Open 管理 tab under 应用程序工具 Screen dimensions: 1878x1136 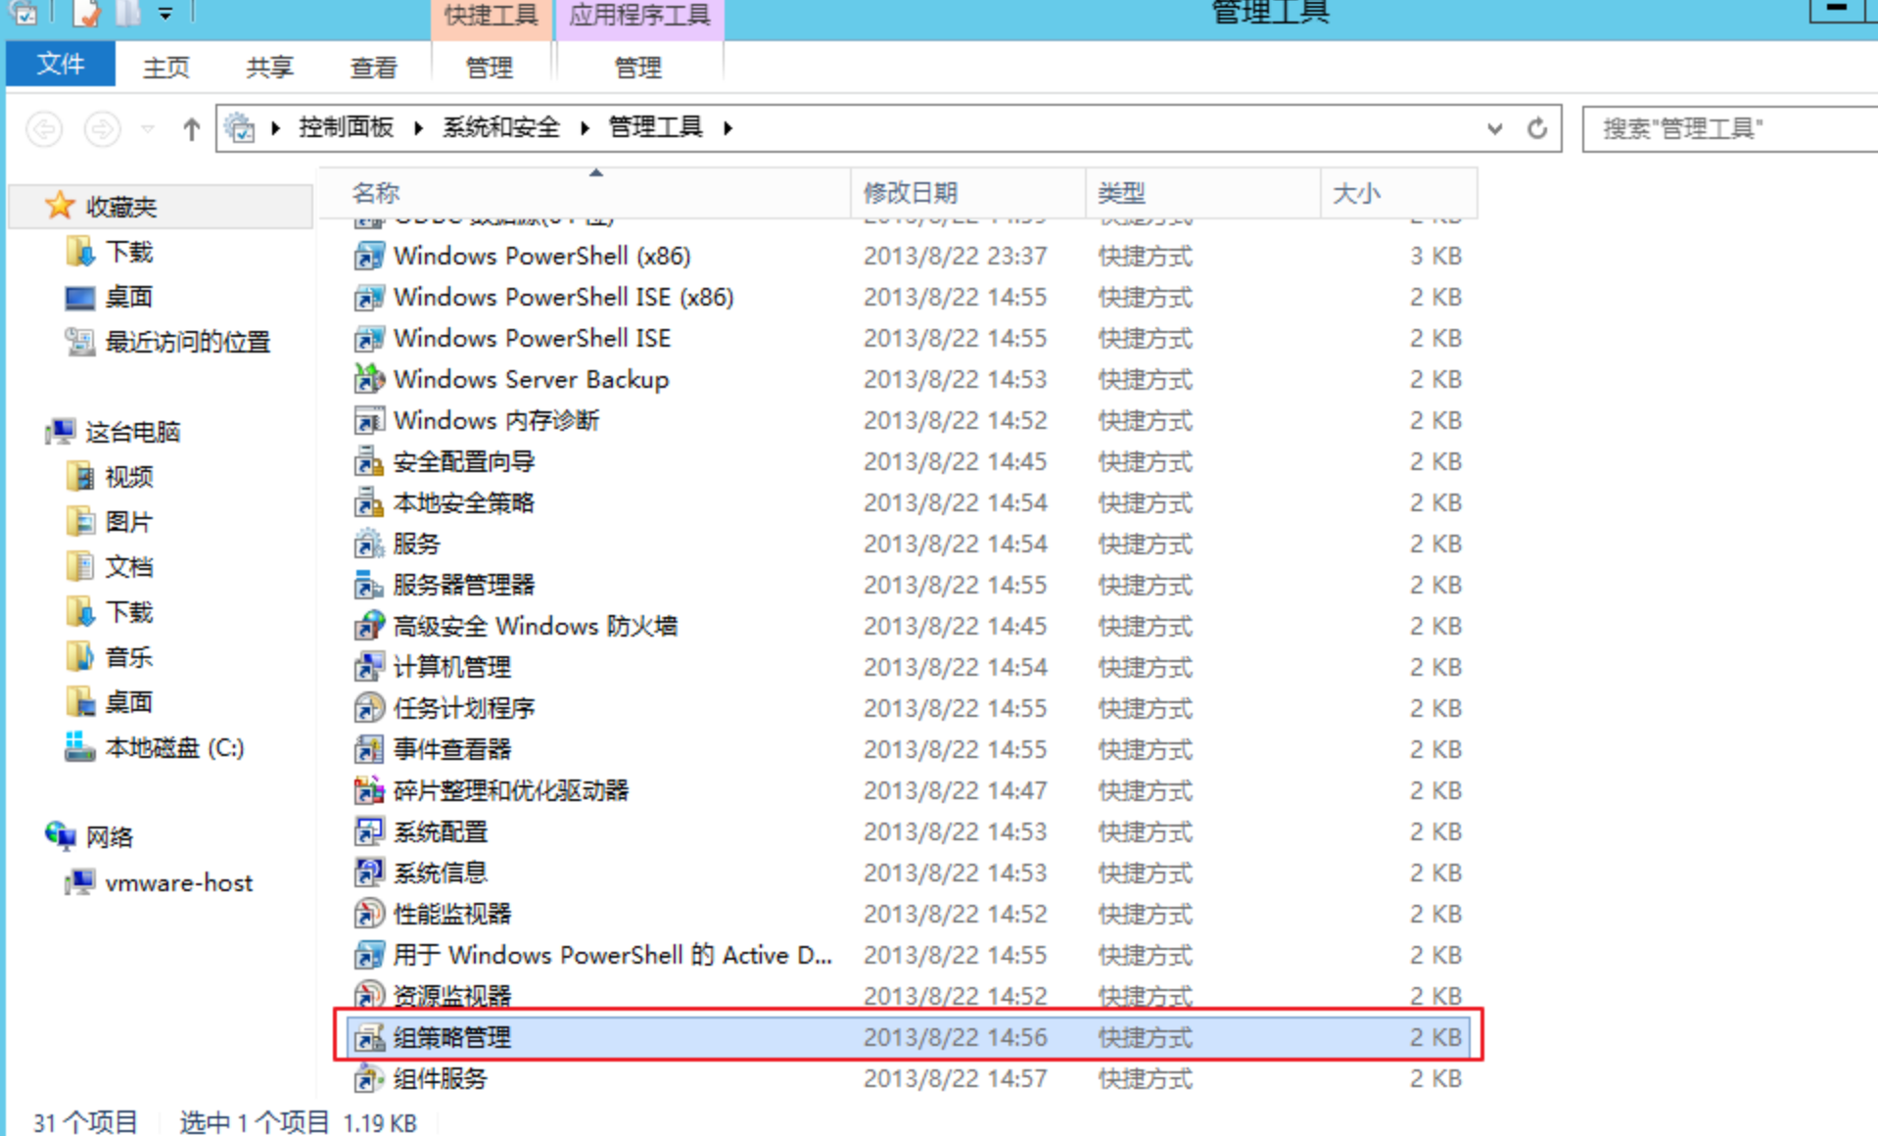(x=638, y=68)
